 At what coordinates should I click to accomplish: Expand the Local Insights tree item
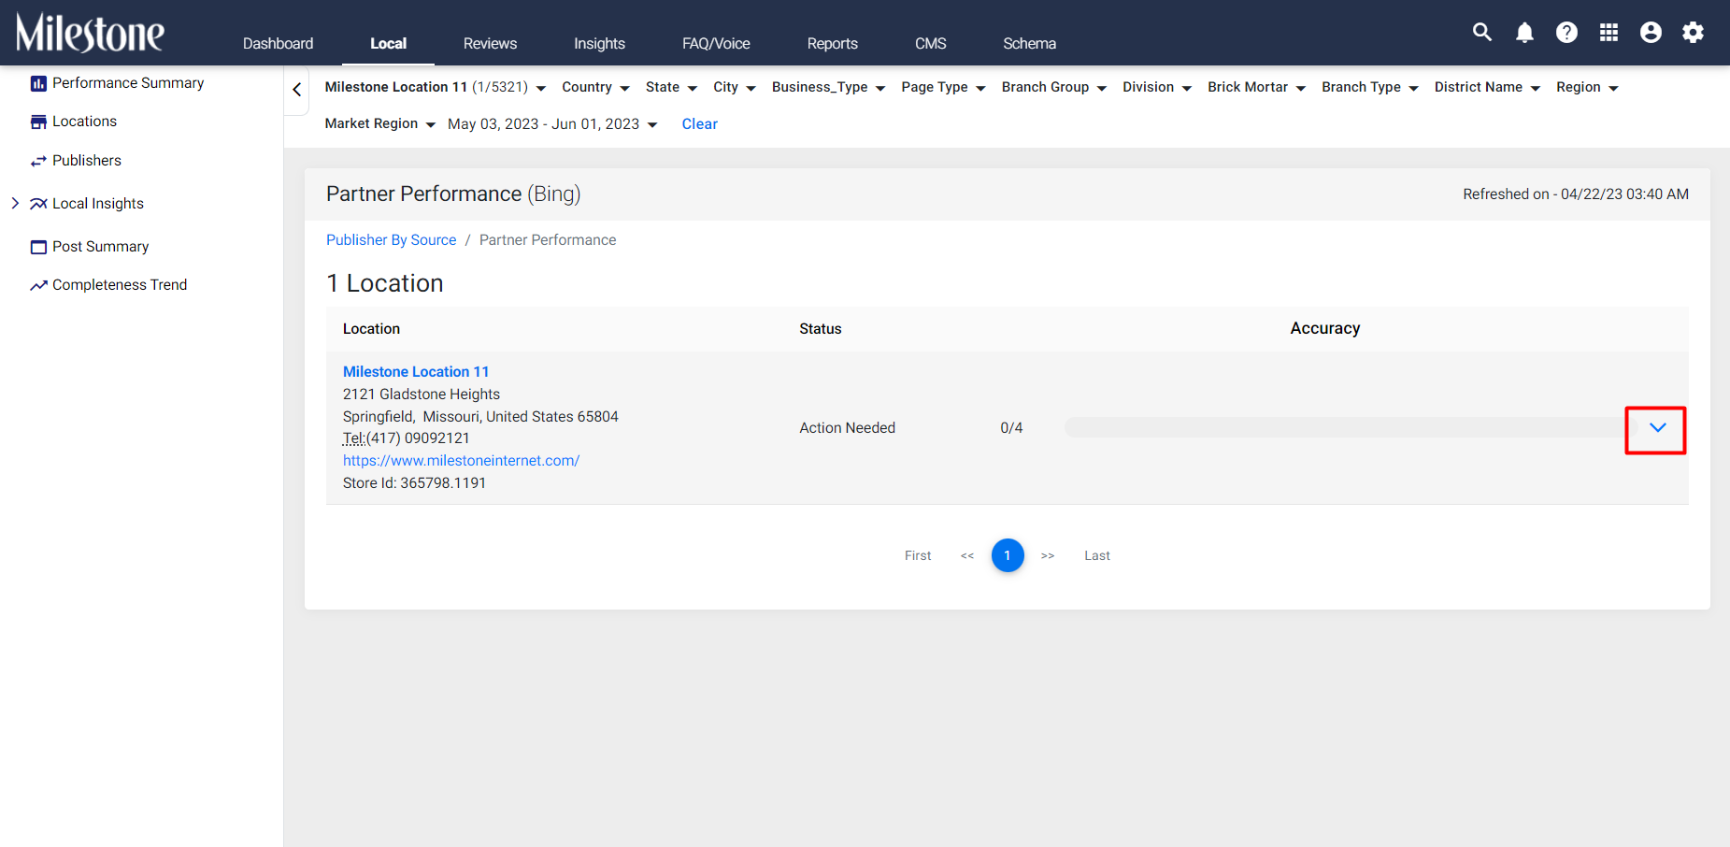click(15, 203)
